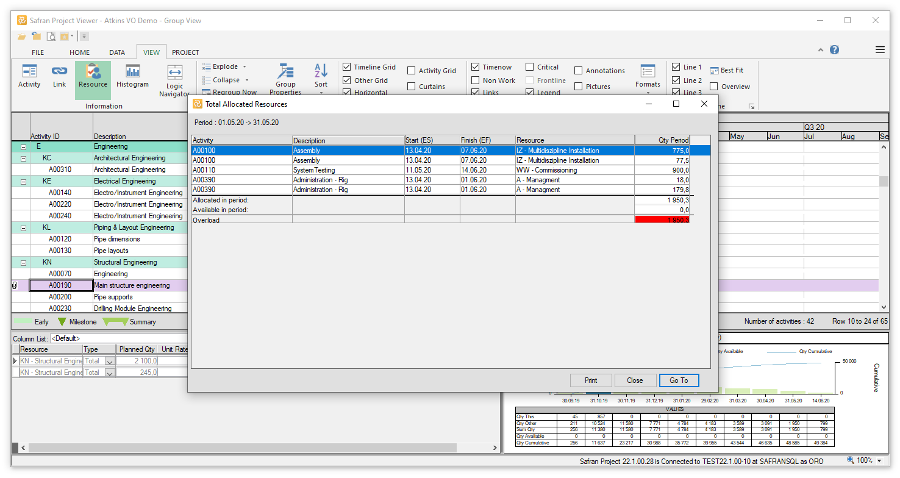Click the Close button in dialog

635,380
